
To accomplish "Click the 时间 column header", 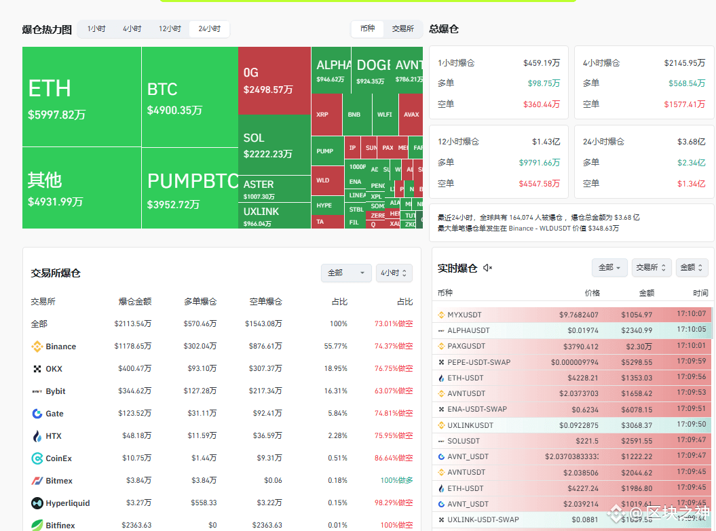I will pos(700,293).
